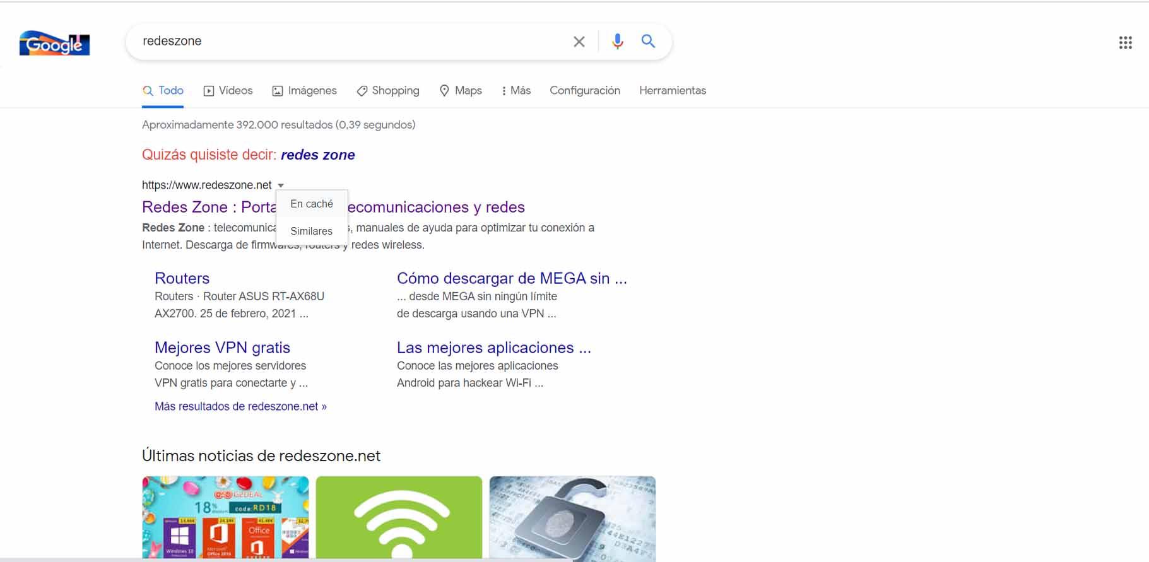Toggle the dropdown arrow beside redeszone.net URL
Screen dimensions: 1149x562
coord(281,185)
